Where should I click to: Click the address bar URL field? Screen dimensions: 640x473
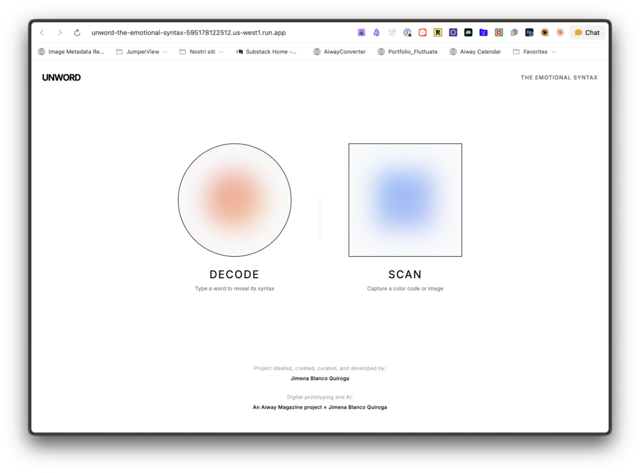tap(187, 32)
